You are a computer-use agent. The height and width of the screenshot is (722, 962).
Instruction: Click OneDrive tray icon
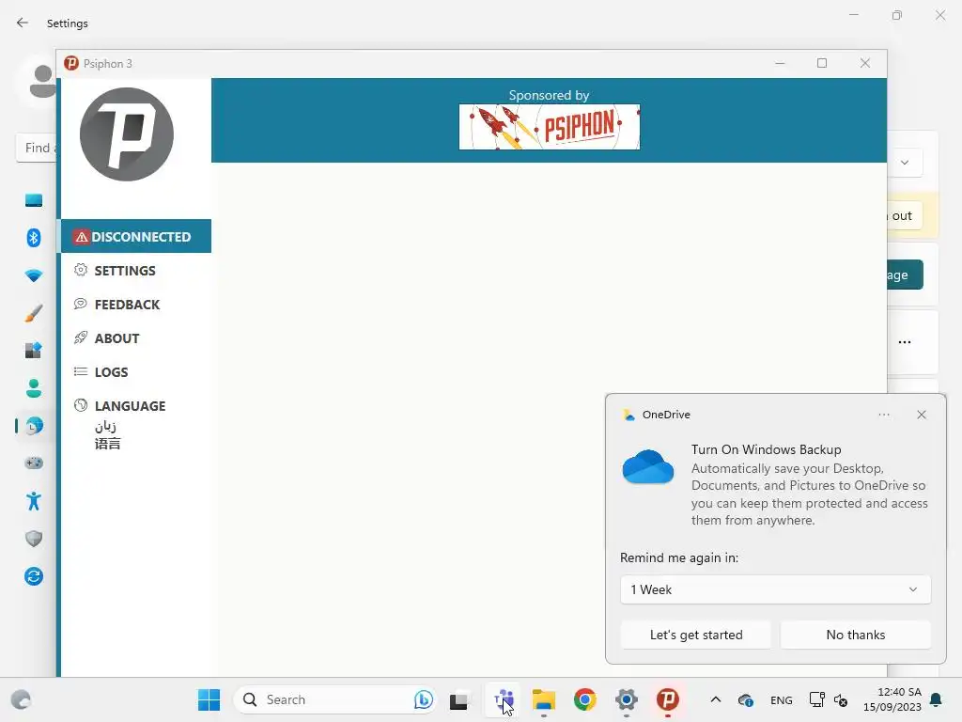coord(745,699)
